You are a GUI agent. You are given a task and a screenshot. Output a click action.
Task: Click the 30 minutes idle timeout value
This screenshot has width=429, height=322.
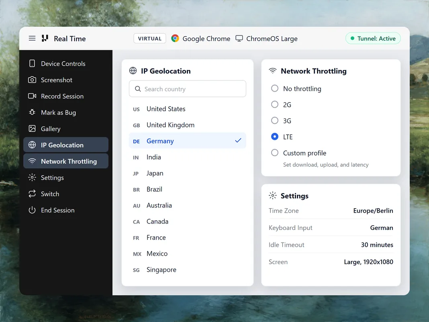coord(377,245)
